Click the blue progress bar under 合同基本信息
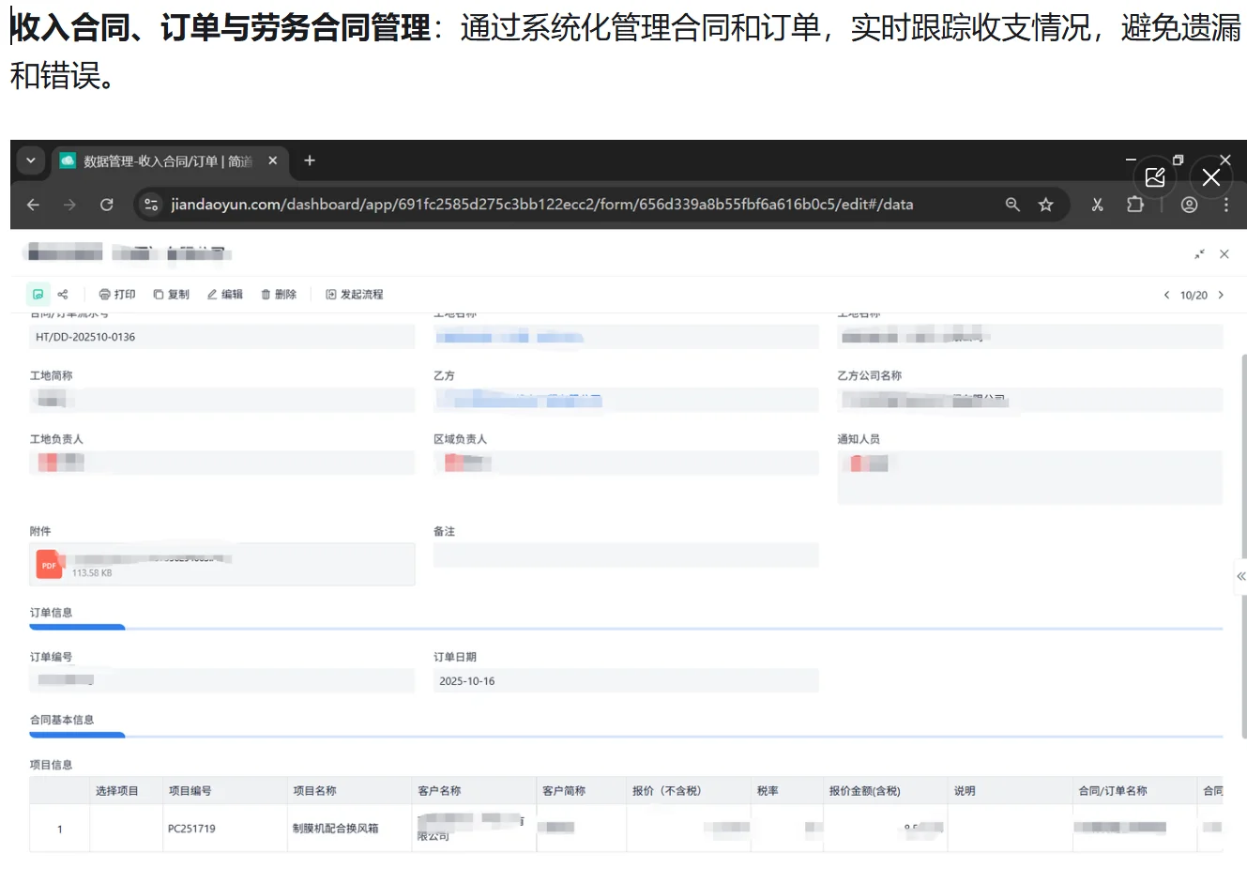The height and width of the screenshot is (883, 1247). [x=77, y=736]
